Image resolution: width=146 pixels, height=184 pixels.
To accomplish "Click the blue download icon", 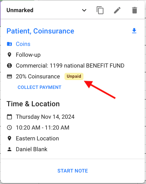I will 134,31.
